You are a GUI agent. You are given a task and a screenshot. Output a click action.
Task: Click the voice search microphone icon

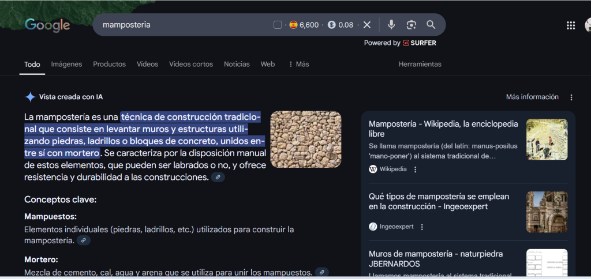coord(391,25)
